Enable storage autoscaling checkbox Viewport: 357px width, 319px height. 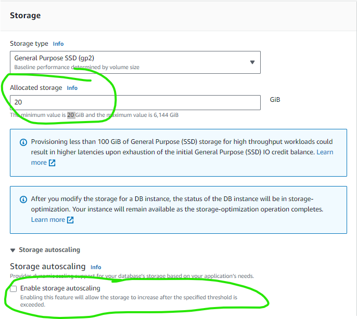tap(14, 289)
